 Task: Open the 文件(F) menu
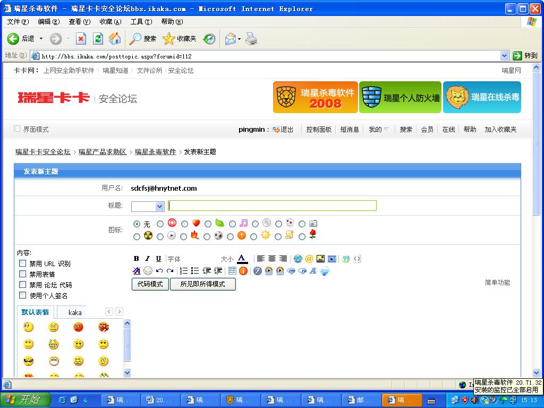point(18,21)
